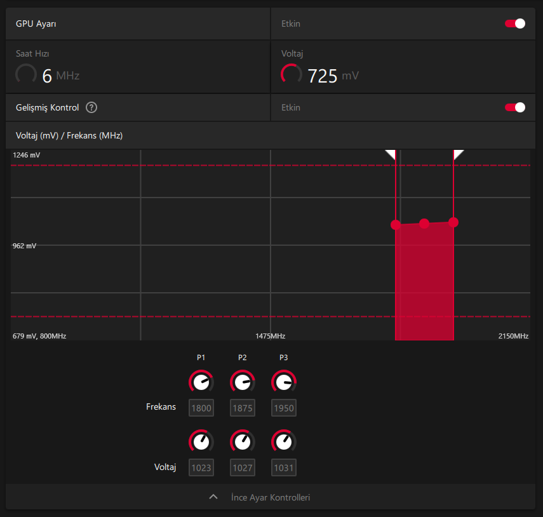
Task: Click the '2150MHz' axis label
Action: point(513,336)
